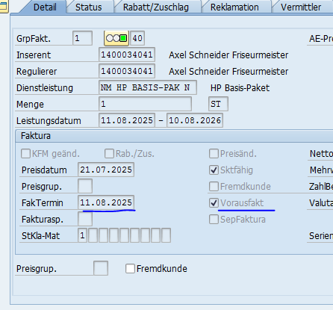
Task: Click the FakTermin label
Action: 43,203
